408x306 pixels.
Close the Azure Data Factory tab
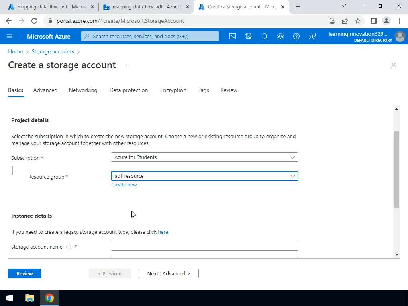coord(188,7)
